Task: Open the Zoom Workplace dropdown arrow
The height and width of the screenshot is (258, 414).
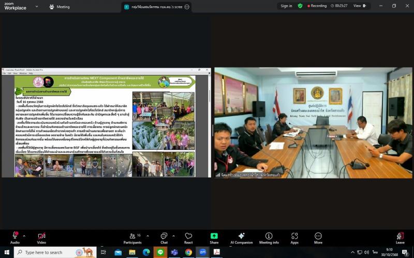Action: (37, 6)
